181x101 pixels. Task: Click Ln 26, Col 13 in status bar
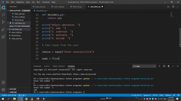pos(136,95)
